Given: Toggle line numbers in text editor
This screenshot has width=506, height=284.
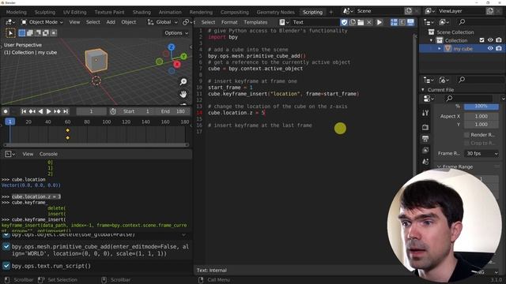Looking at the screenshot, I should (x=394, y=22).
